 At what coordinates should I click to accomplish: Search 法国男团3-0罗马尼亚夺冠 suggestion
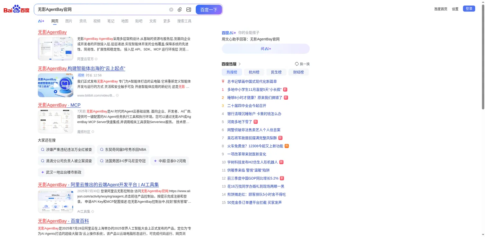point(123,161)
